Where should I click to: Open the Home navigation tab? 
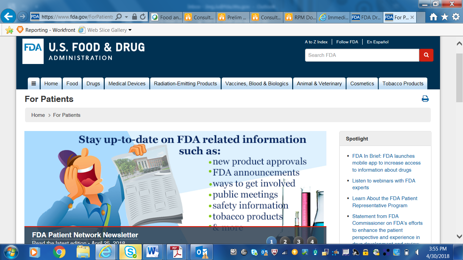(51, 84)
